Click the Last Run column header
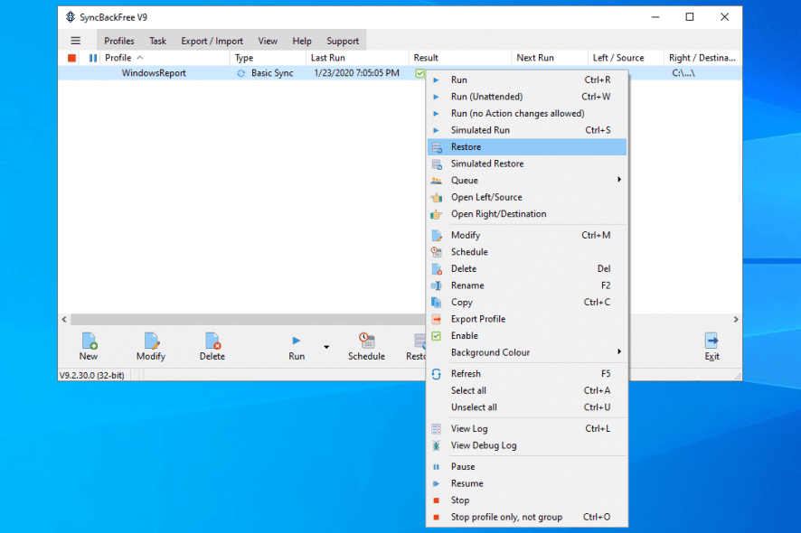The width and height of the screenshot is (801, 533). point(357,58)
